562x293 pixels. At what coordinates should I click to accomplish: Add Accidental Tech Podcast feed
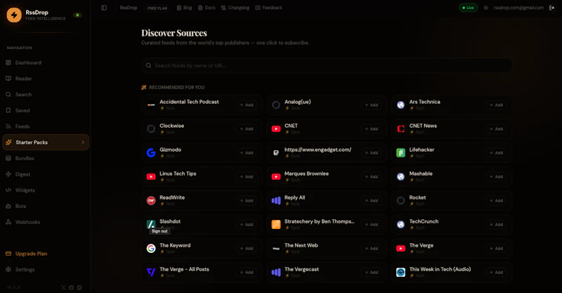(247, 105)
